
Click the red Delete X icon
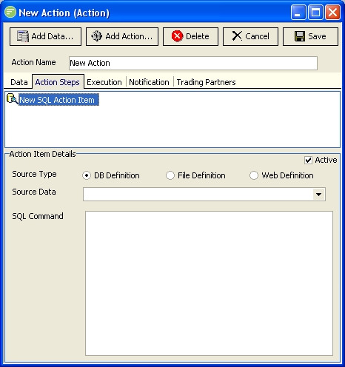(177, 36)
